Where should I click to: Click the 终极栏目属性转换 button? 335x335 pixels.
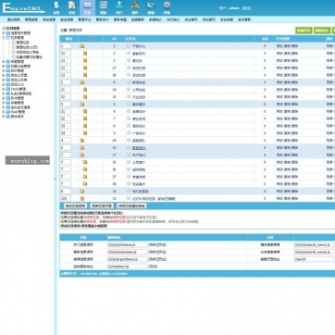131,205
